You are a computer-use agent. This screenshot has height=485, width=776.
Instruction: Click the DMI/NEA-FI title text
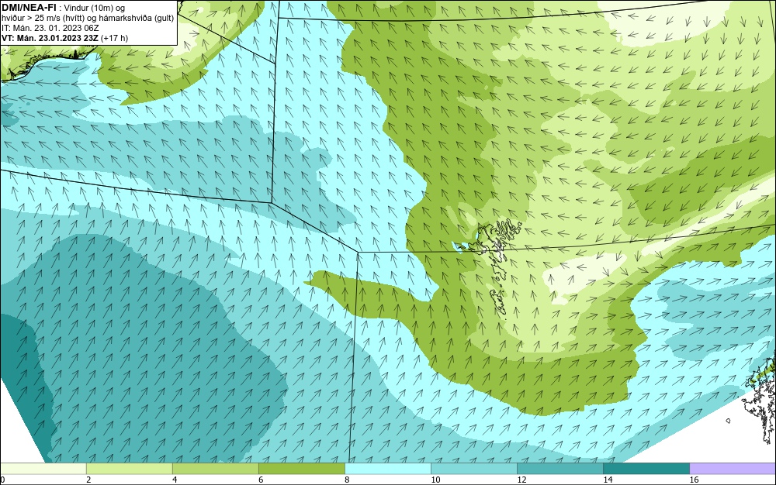click(x=29, y=8)
